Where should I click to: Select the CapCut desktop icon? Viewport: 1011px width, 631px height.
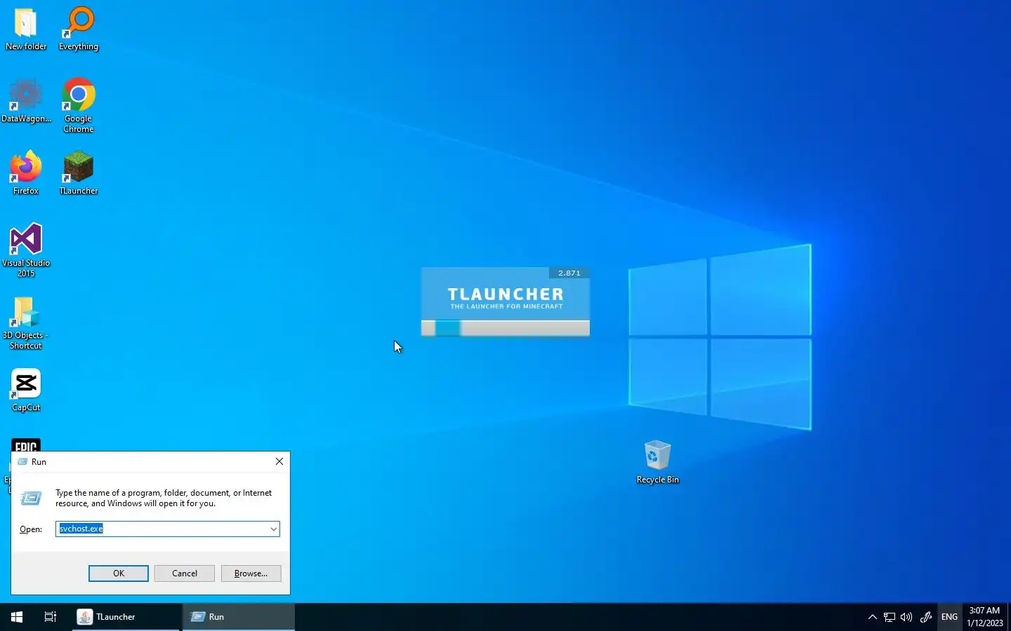click(x=26, y=391)
